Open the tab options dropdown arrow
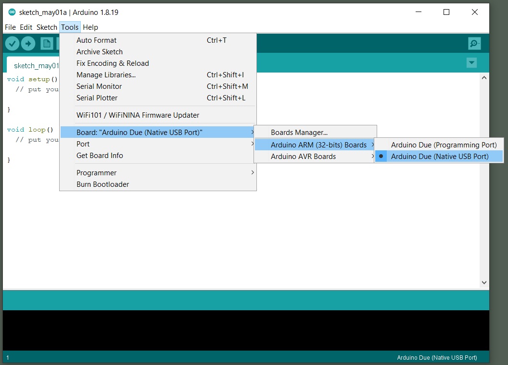This screenshot has width=508, height=365. pyautogui.click(x=471, y=63)
